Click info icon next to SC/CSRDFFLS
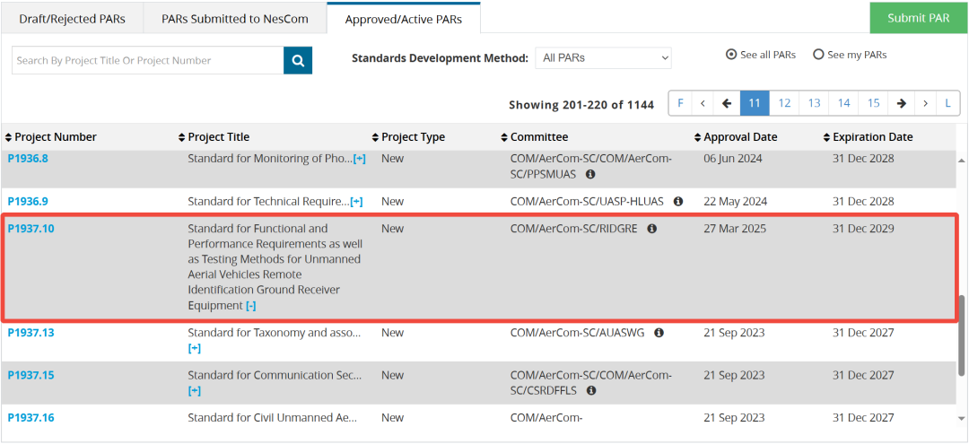The width and height of the screenshot is (969, 444). [x=591, y=391]
